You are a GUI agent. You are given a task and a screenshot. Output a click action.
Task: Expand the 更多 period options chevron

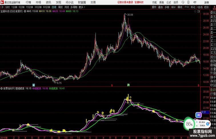click(x=84, y=7)
